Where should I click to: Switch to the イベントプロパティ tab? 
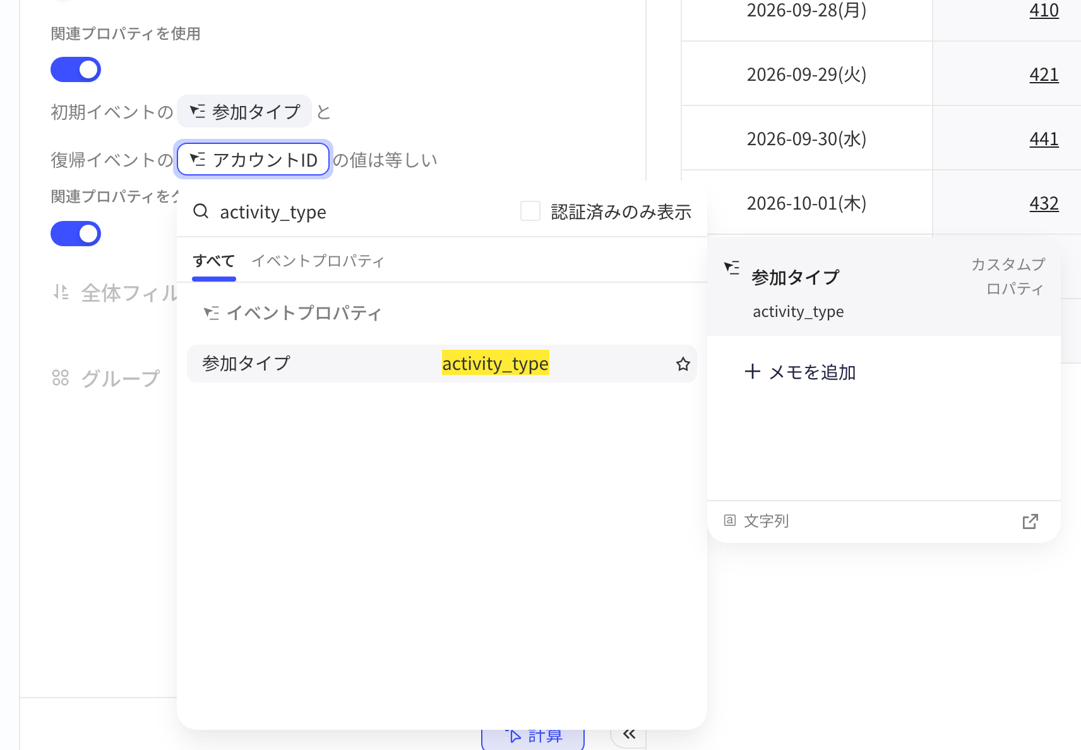[x=318, y=261]
